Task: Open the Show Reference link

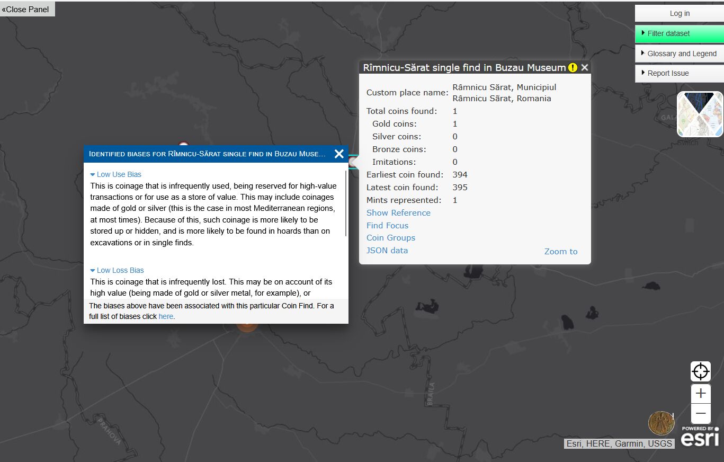Action: (x=398, y=212)
